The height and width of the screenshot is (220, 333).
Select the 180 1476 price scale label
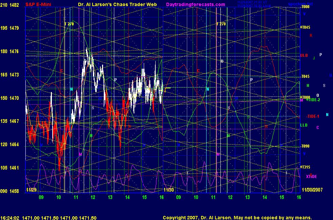pos(9,51)
